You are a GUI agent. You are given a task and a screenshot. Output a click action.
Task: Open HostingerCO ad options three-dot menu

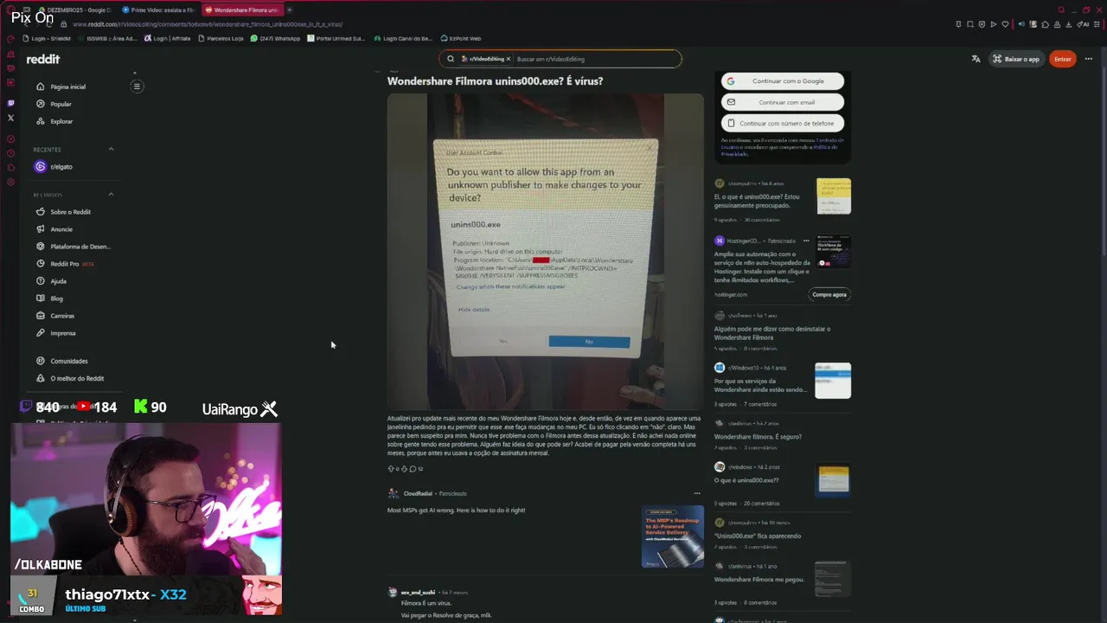tap(806, 241)
